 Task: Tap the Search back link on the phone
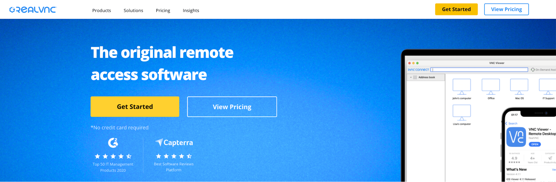click(511, 124)
